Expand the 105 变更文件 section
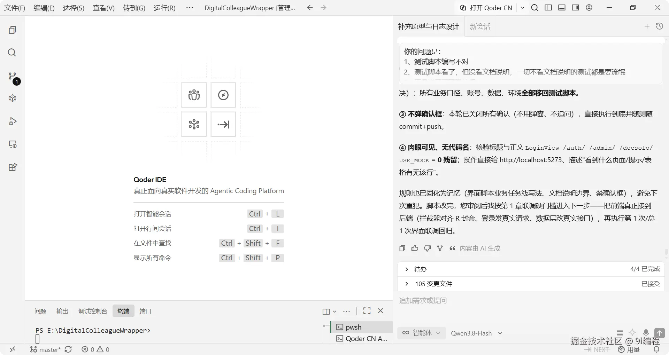Screen dimensions: 669x355 coord(531,284)
